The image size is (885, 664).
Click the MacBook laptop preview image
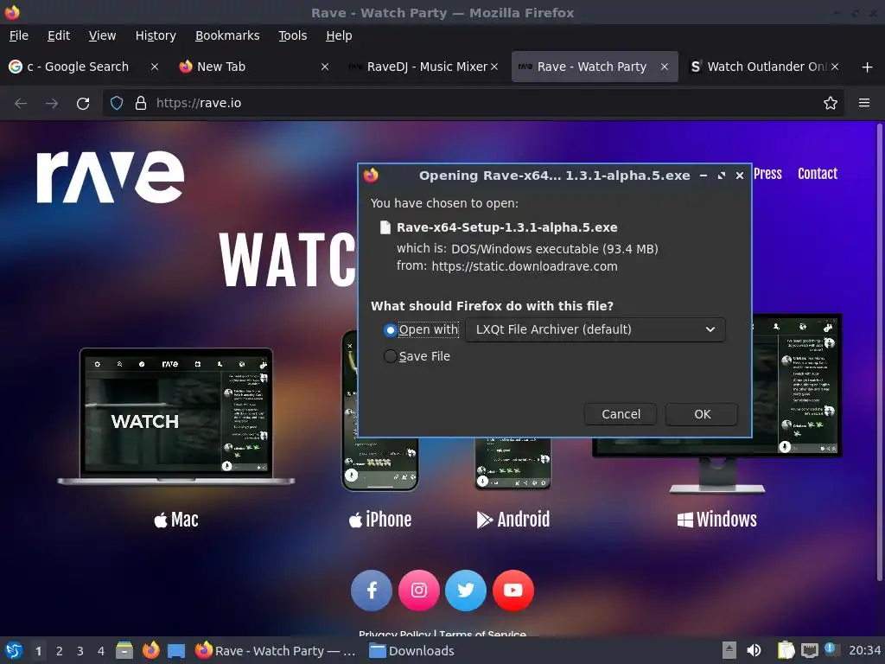click(x=176, y=417)
